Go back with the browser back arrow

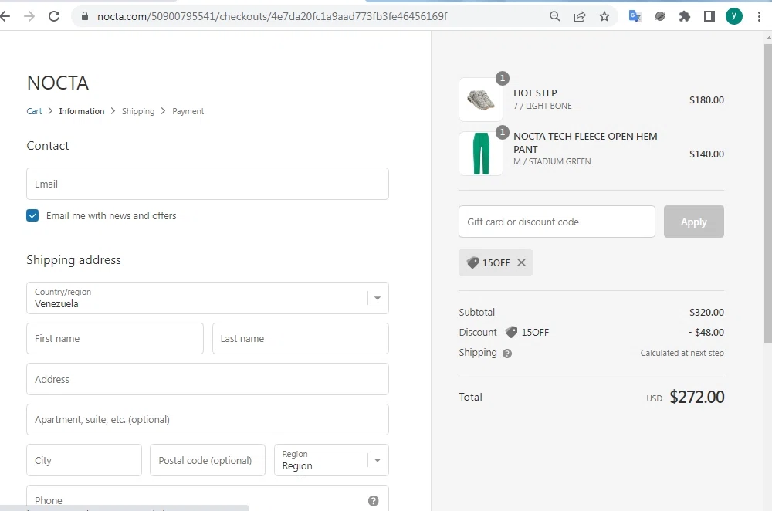[5, 16]
